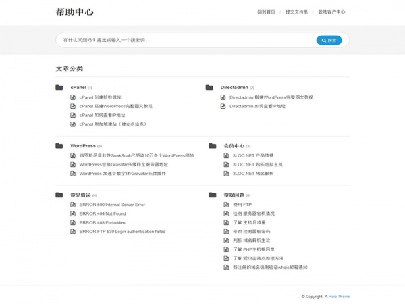405x304 pixels.
Task: Open the WordPress category heading
Action: tap(83, 146)
